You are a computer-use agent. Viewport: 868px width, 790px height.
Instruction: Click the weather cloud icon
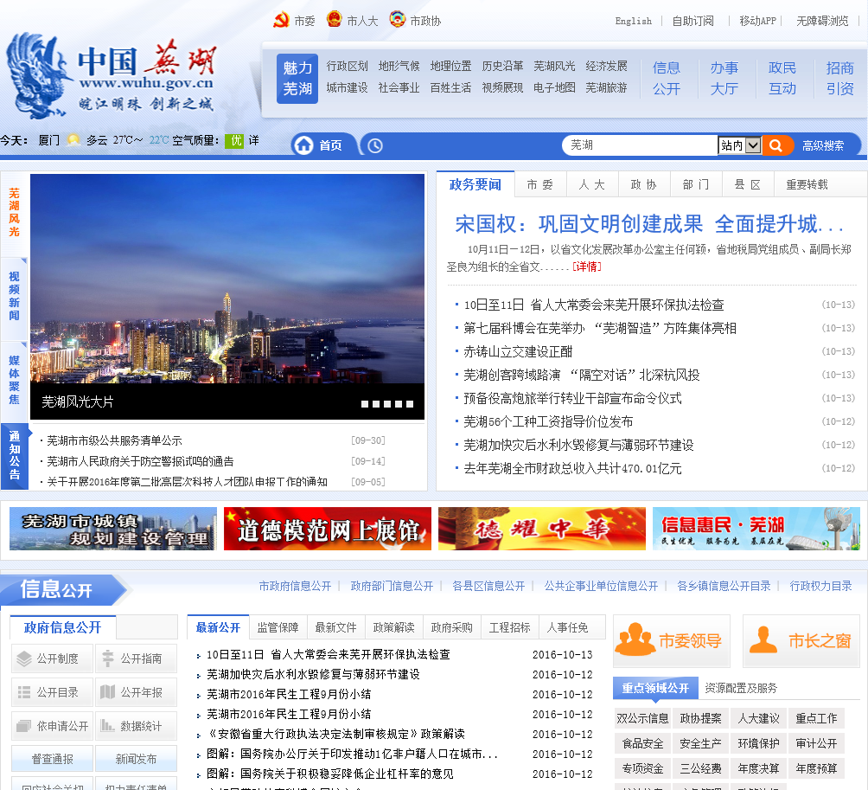pos(73,140)
